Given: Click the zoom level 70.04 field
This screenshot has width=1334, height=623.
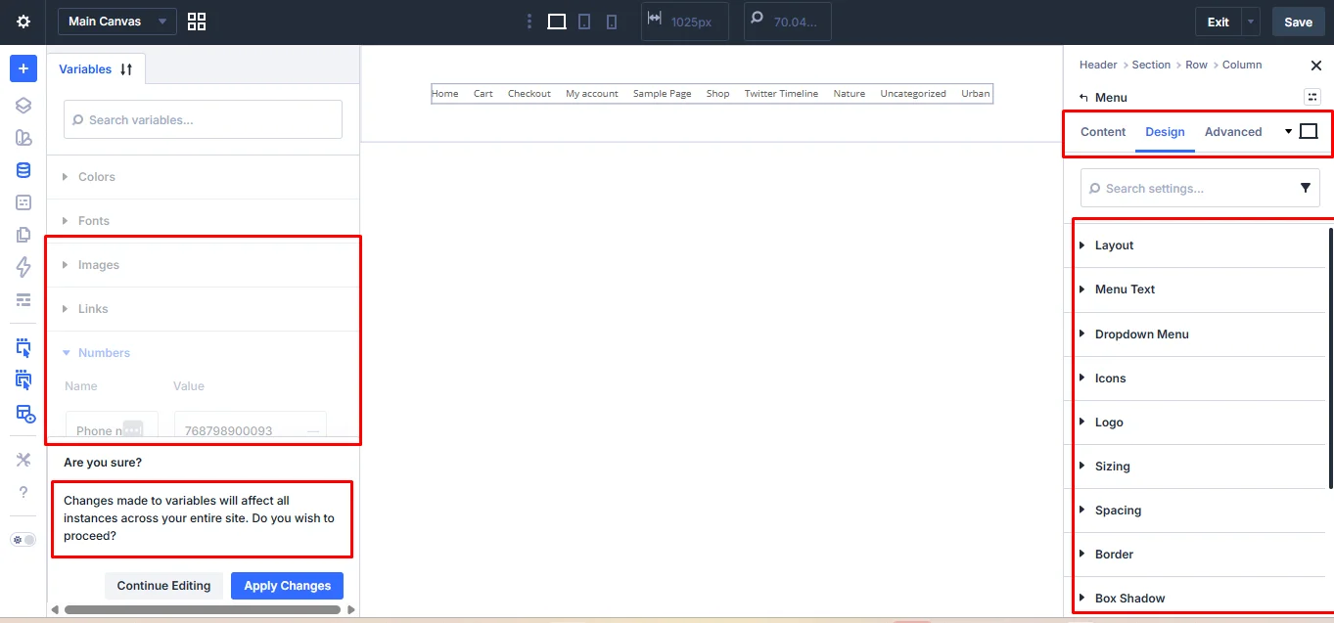Looking at the screenshot, I should click(788, 22).
